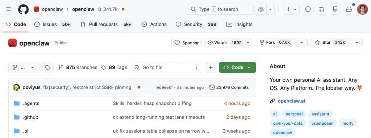The image size is (371, 138).
Task: Click the openclaw owner breadcrumb link
Action: tap(52, 9)
